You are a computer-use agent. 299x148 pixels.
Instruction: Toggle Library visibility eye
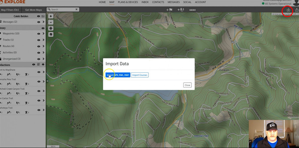(x=43, y=28)
